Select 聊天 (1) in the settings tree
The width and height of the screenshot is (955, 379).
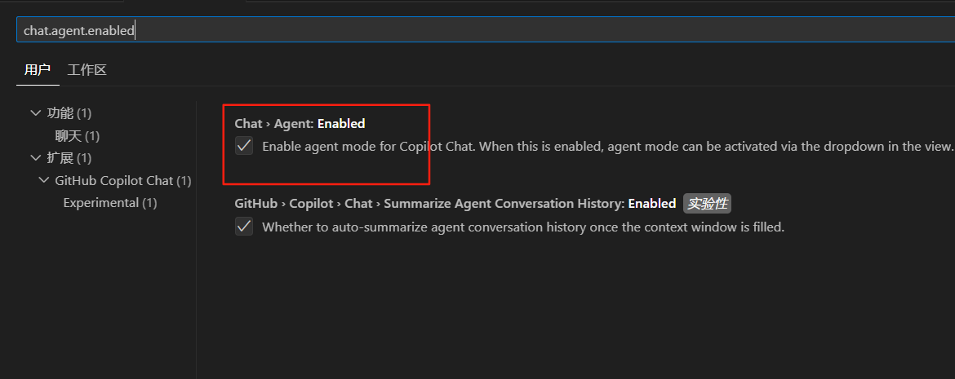pyautogui.click(x=77, y=135)
